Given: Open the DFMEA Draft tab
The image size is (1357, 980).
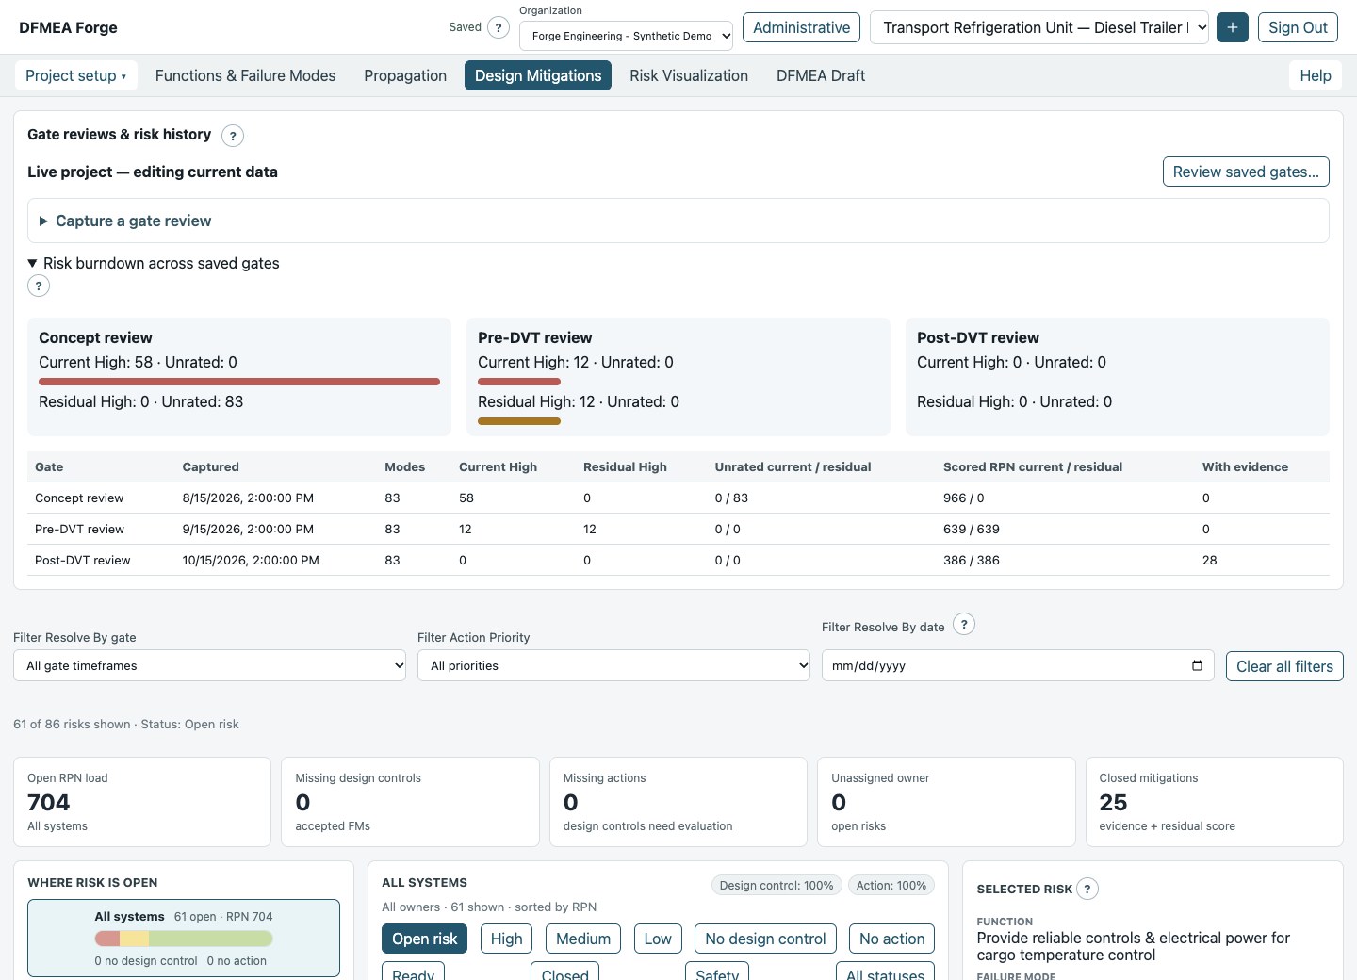Looking at the screenshot, I should point(821,75).
